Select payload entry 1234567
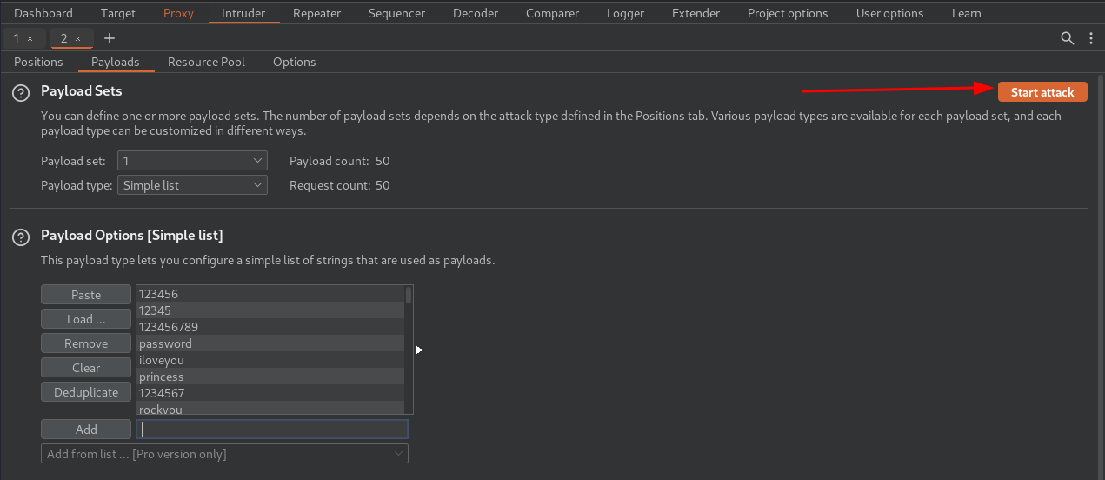 pyautogui.click(x=270, y=393)
